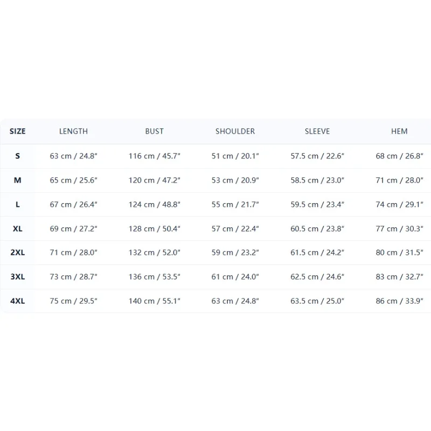Click the SHOULDER column header
431x431 pixels.
(x=235, y=131)
